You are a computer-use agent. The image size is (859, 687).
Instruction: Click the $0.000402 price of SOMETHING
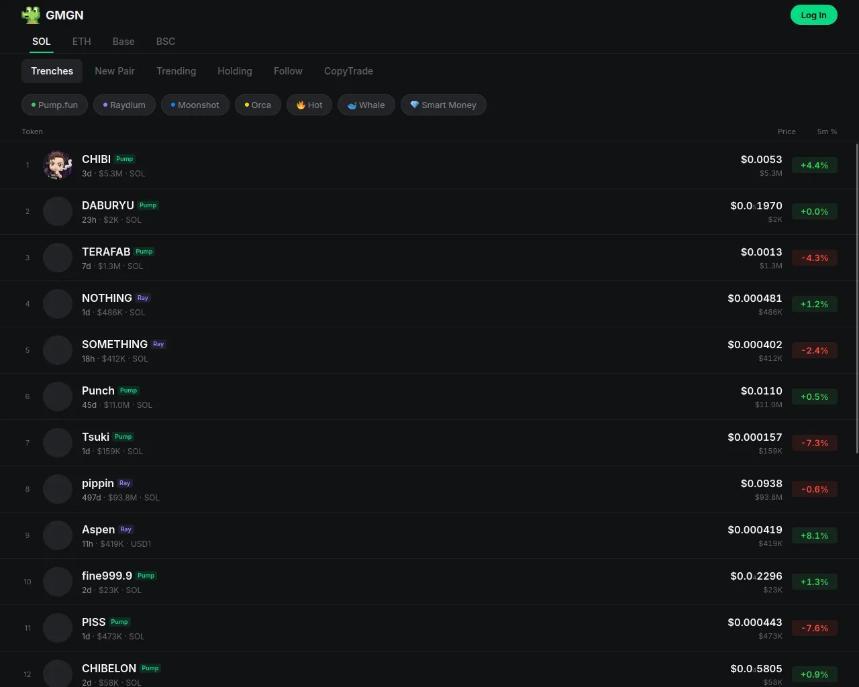tap(755, 344)
